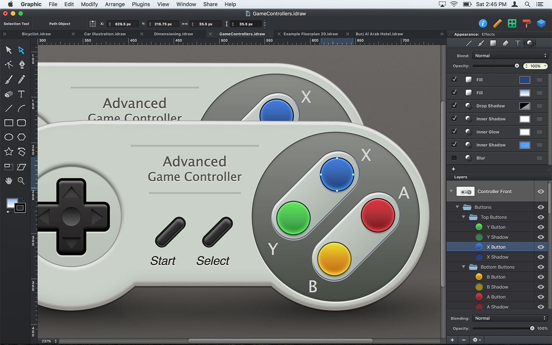Select the Text tool

pyautogui.click(x=21, y=94)
